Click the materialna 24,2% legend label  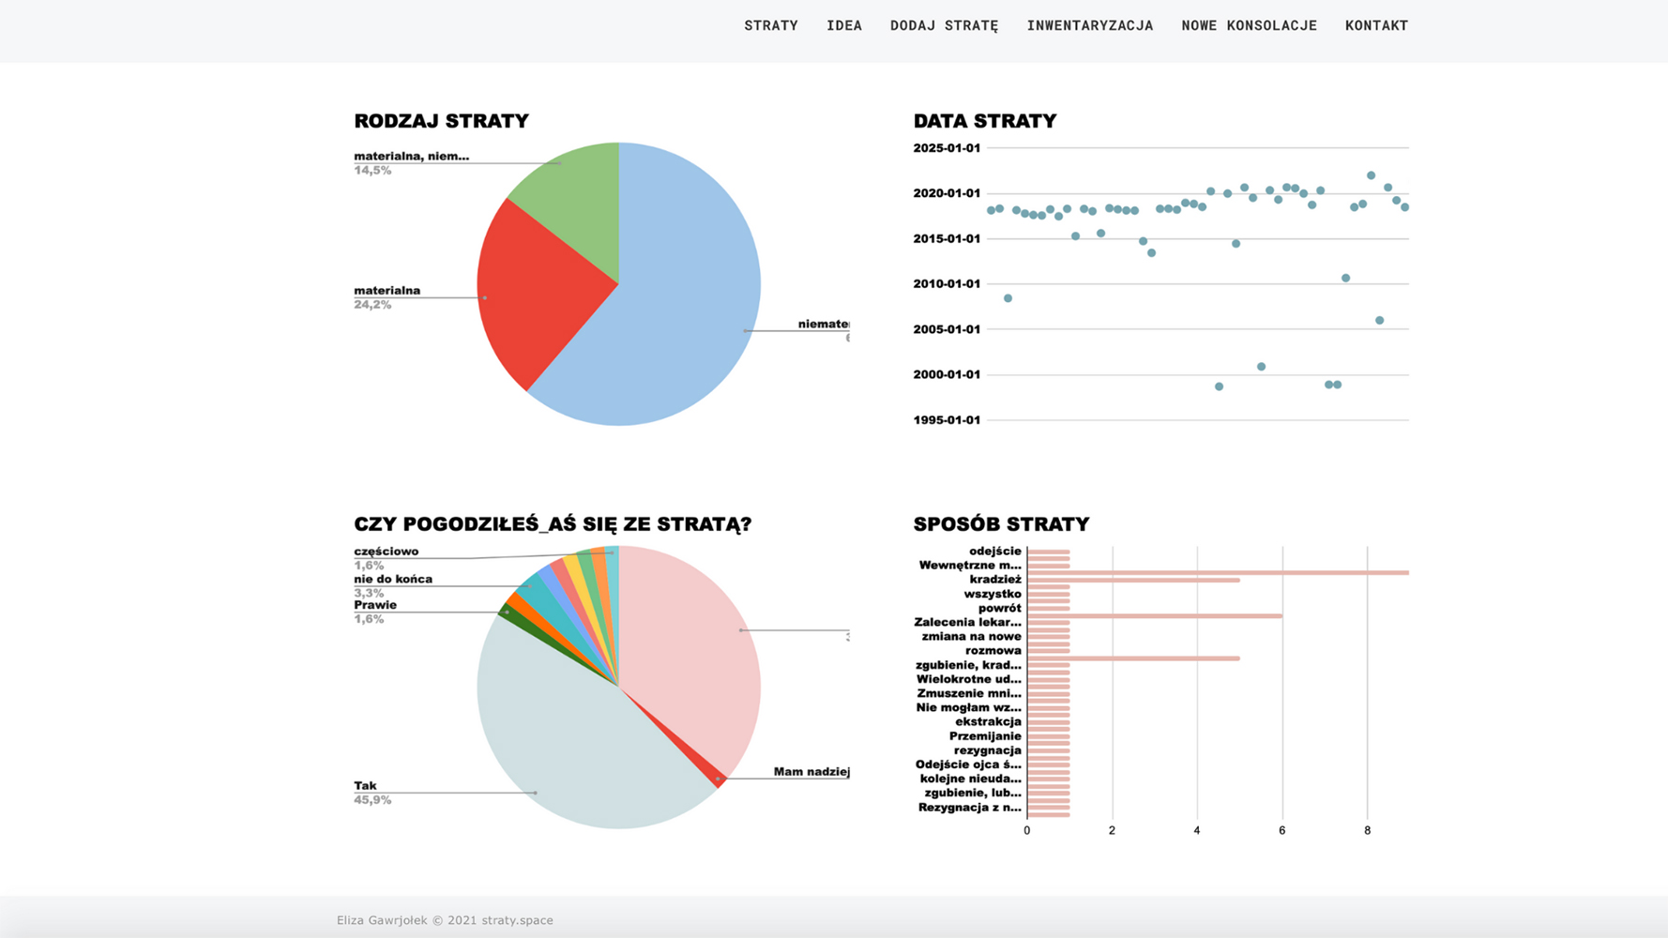click(387, 297)
